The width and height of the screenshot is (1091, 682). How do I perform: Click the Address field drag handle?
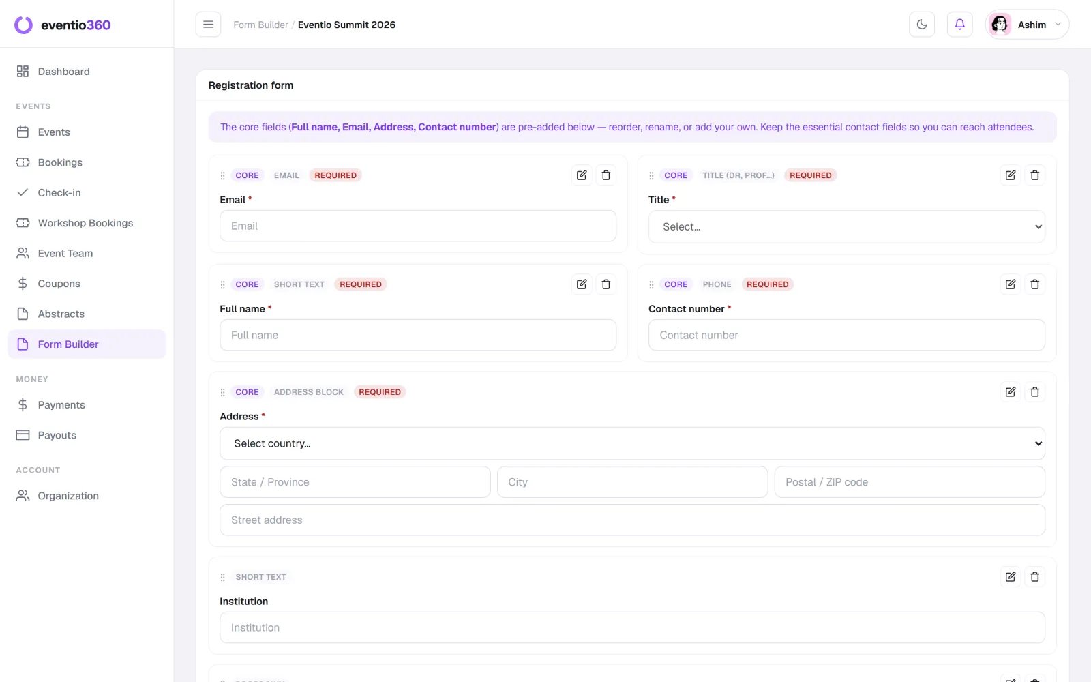[222, 393]
